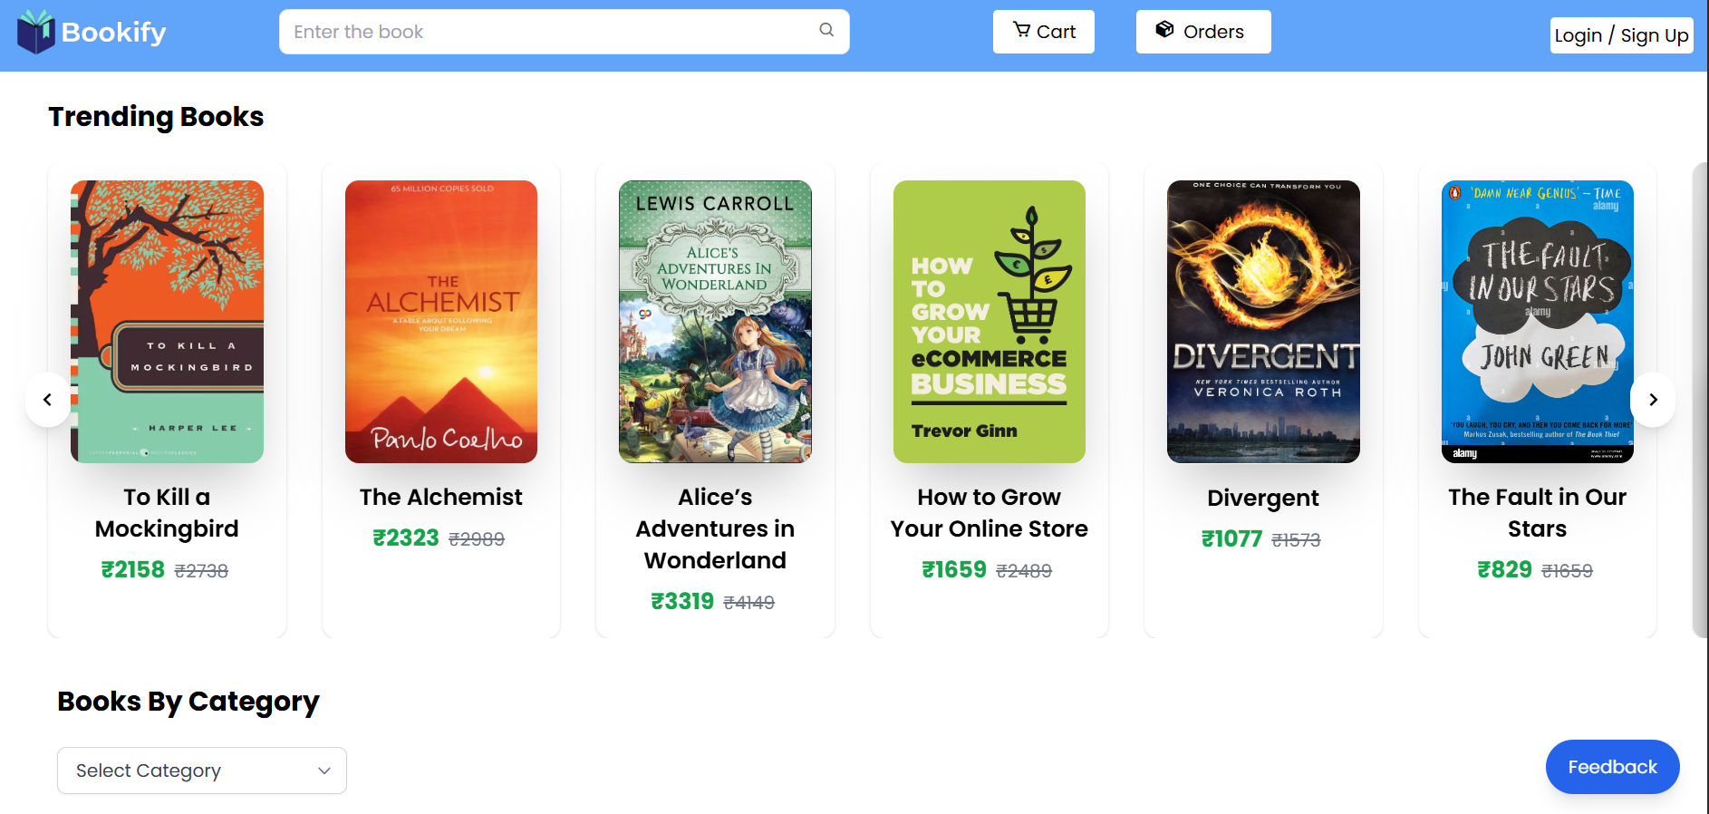Open Alice's Adventures in Wonderland cover
The image size is (1709, 814).
(715, 322)
